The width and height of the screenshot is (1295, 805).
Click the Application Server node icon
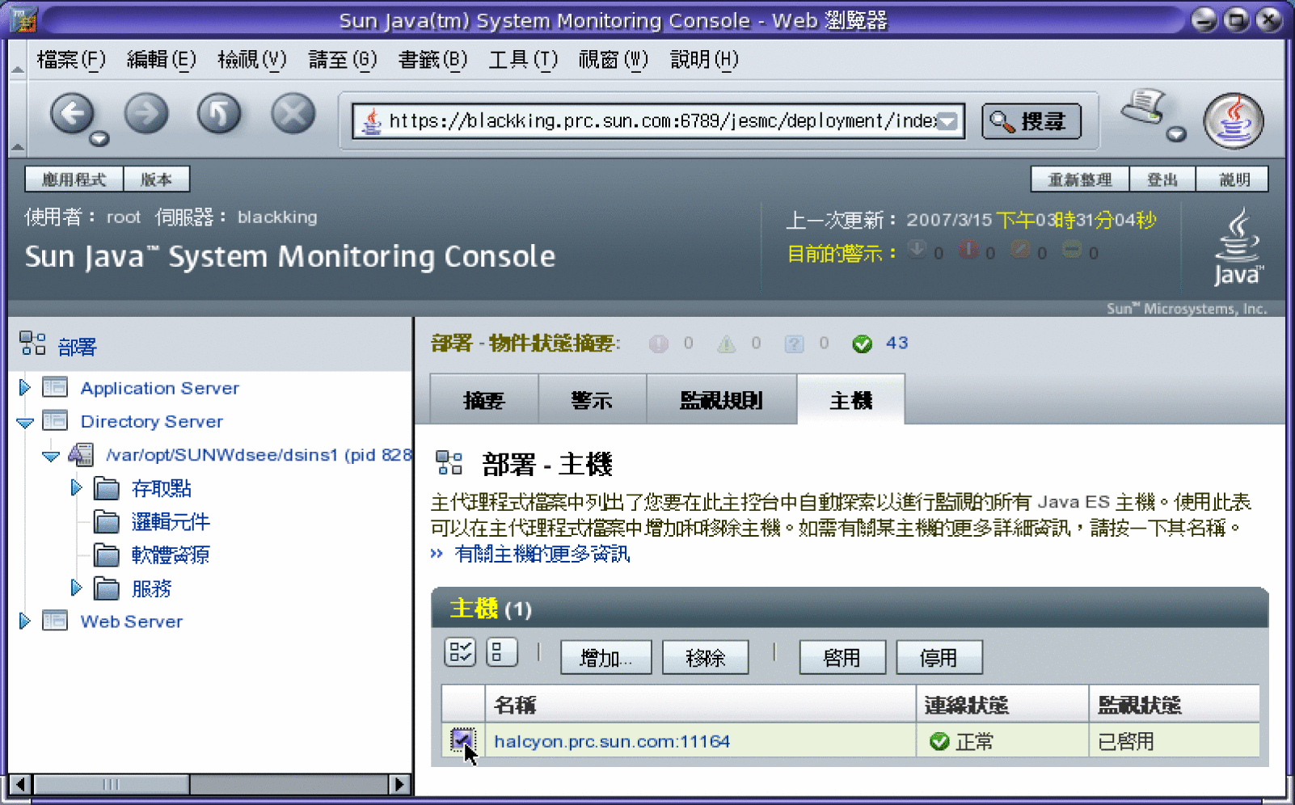tap(55, 388)
